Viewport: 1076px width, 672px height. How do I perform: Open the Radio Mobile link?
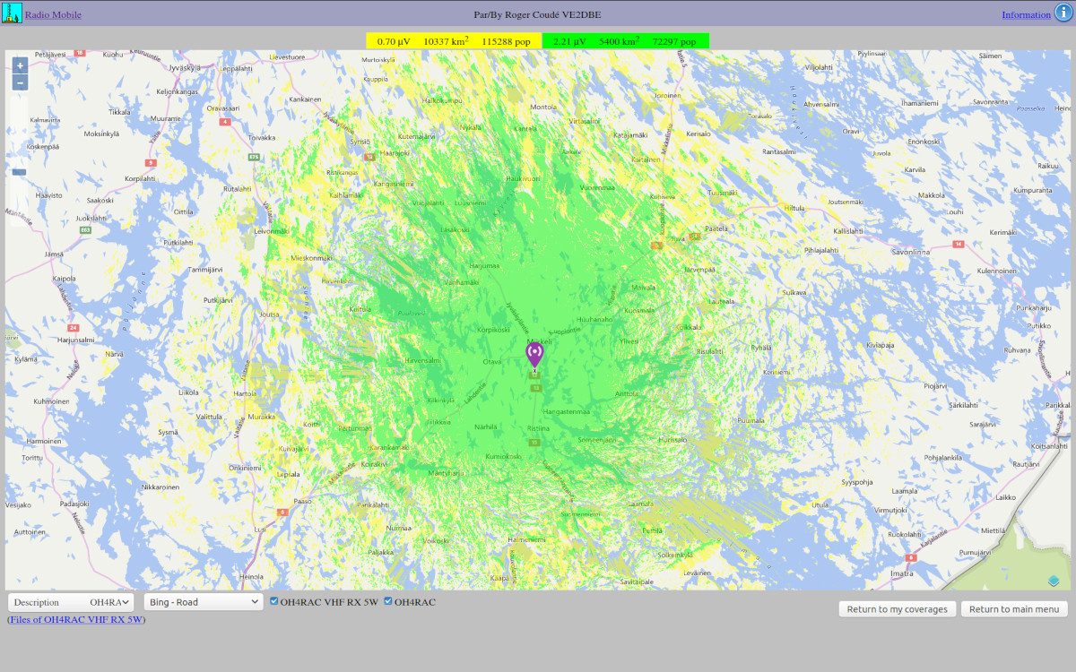(53, 14)
